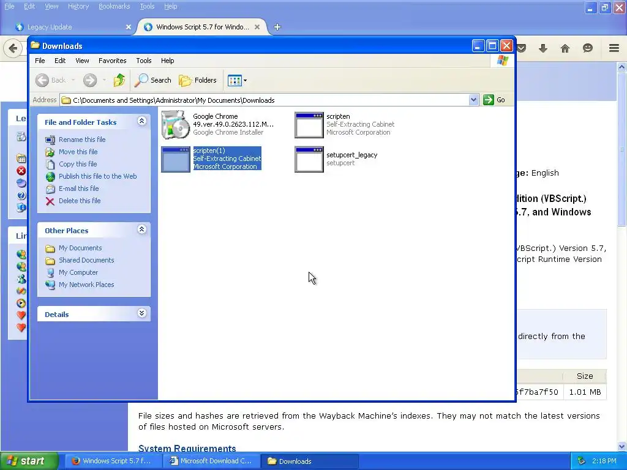627x470 pixels.
Task: Switch to Microsoft Download taskbar button
Action: pyautogui.click(x=211, y=461)
